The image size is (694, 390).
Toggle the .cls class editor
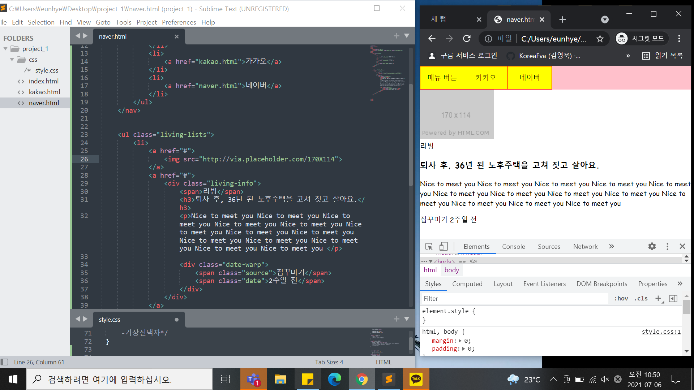point(641,299)
